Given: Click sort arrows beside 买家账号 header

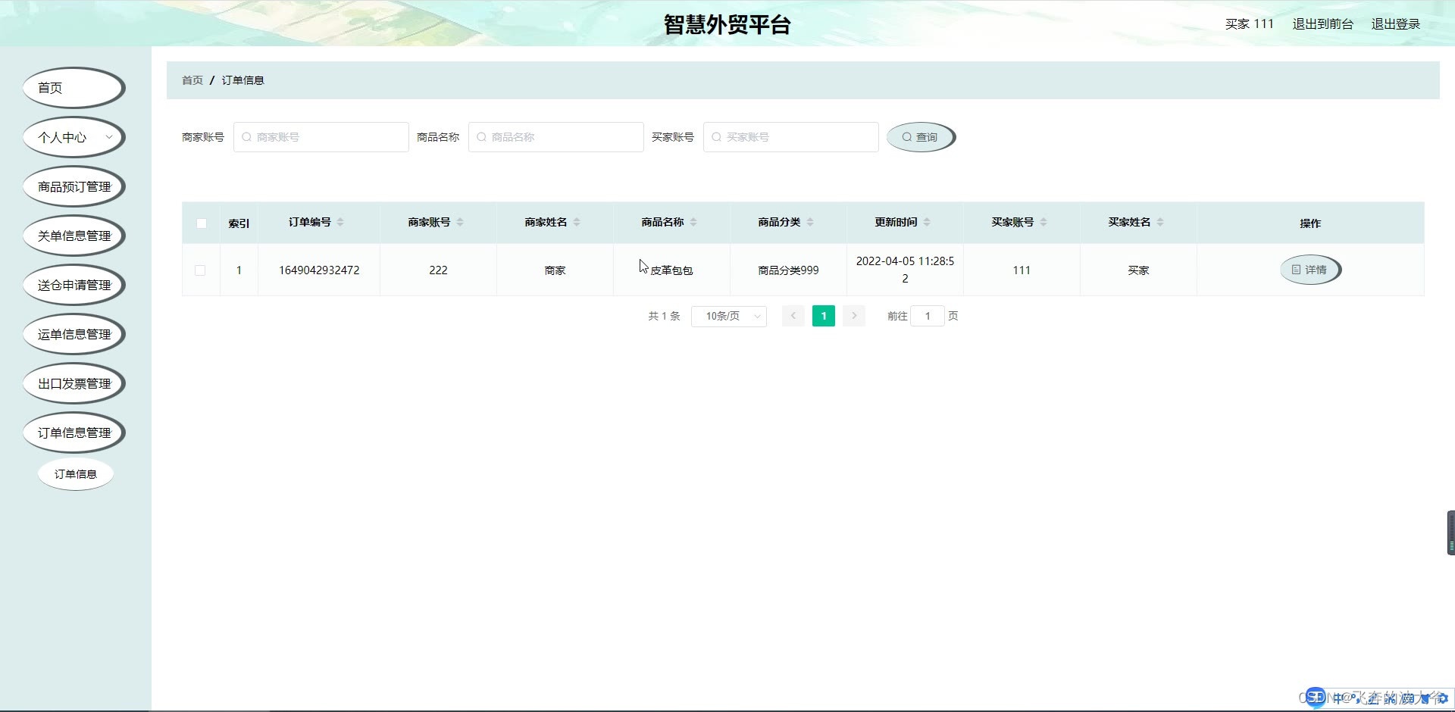Looking at the screenshot, I should pyautogui.click(x=1044, y=222).
